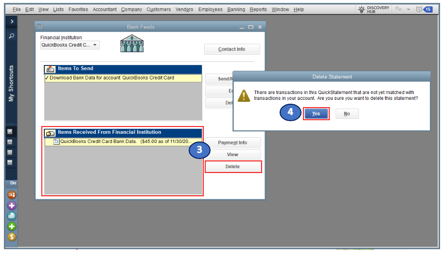Click the Items To Send header
This screenshot has height=253, width=443.
(123, 69)
